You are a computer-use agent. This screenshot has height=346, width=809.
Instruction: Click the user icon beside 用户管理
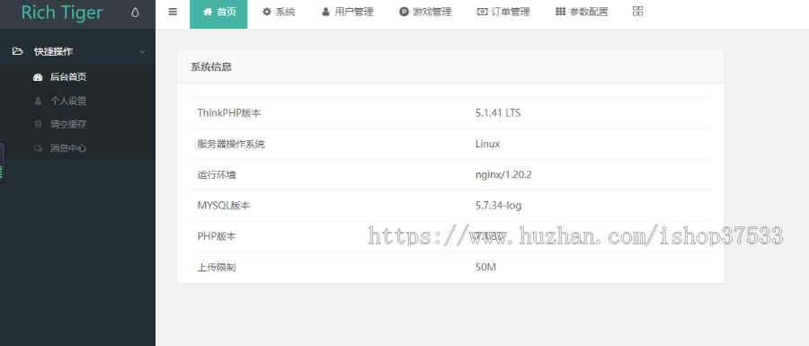pos(325,12)
